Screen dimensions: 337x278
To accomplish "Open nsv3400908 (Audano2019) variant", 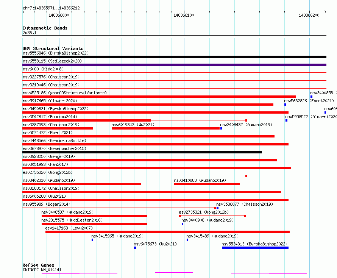I will (208, 220).
